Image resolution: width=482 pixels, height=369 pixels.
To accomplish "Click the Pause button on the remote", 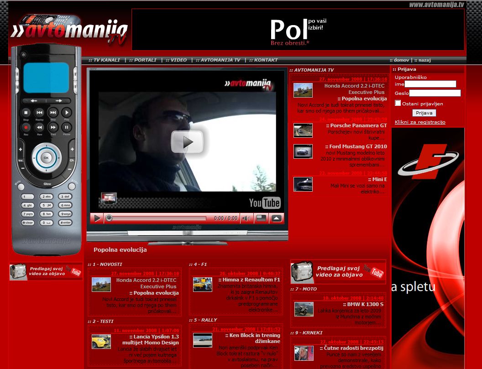I will pos(66,127).
